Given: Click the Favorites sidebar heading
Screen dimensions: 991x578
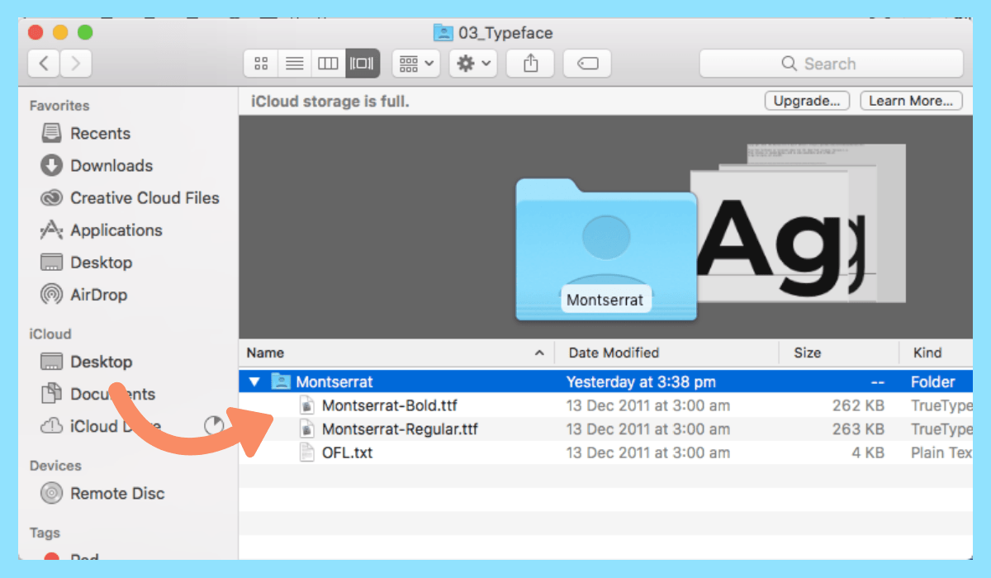Looking at the screenshot, I should 59,106.
